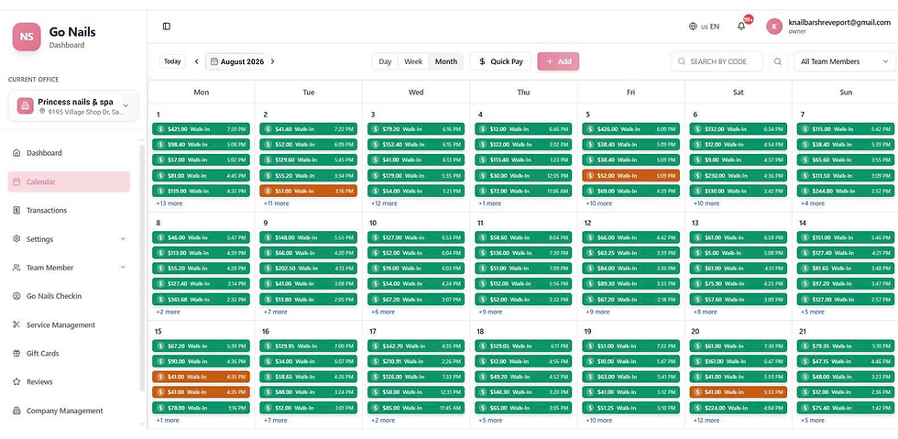Expand +11 more on day 2

[276, 203]
